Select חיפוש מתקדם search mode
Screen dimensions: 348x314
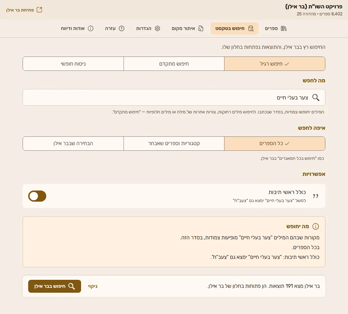tap(174, 64)
